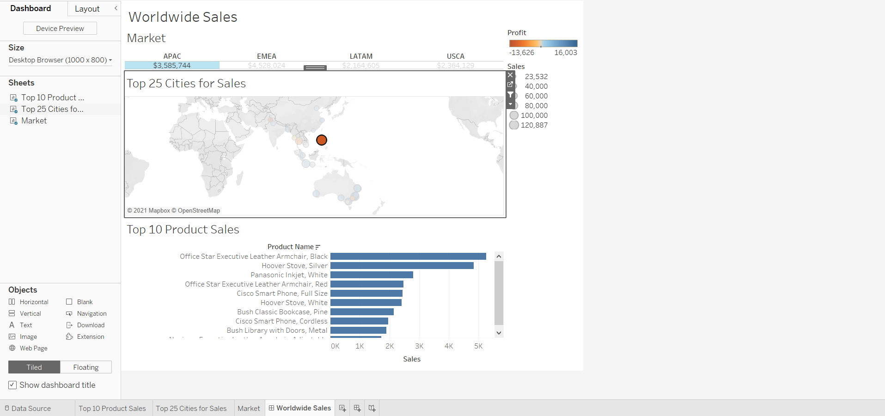Click the New Worksheet icon
This screenshot has height=416, width=885.
click(342, 408)
